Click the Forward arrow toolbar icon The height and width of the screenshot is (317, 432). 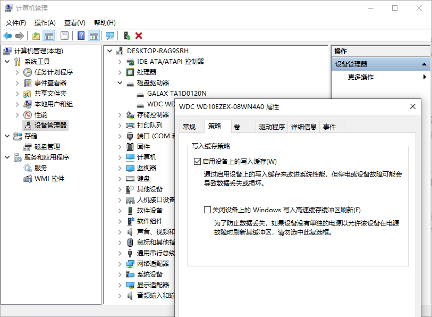coord(20,36)
